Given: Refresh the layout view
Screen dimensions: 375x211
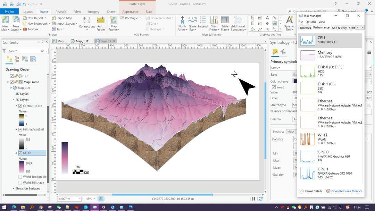Looking at the screenshot, I should pos(261,199).
